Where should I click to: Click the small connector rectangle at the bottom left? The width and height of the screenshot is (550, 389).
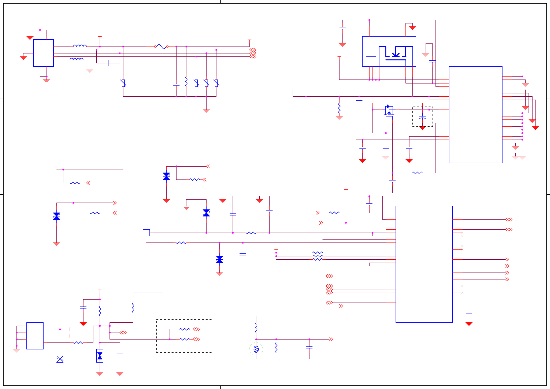pyautogui.click(x=35, y=336)
